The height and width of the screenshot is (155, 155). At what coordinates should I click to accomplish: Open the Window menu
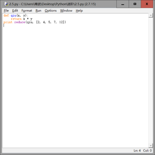click(66, 11)
